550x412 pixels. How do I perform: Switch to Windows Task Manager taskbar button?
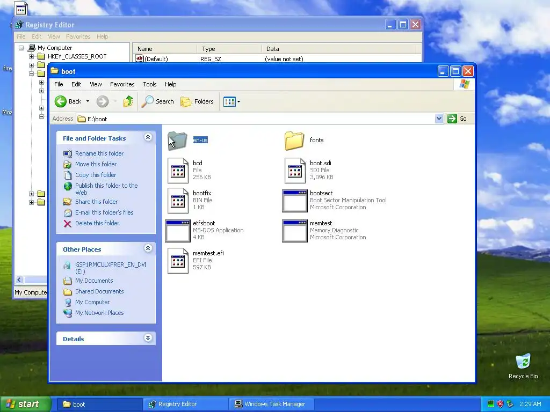tap(271, 404)
